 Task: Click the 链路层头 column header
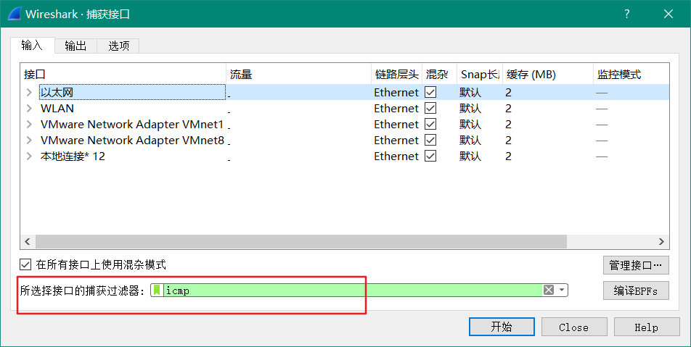(x=396, y=75)
